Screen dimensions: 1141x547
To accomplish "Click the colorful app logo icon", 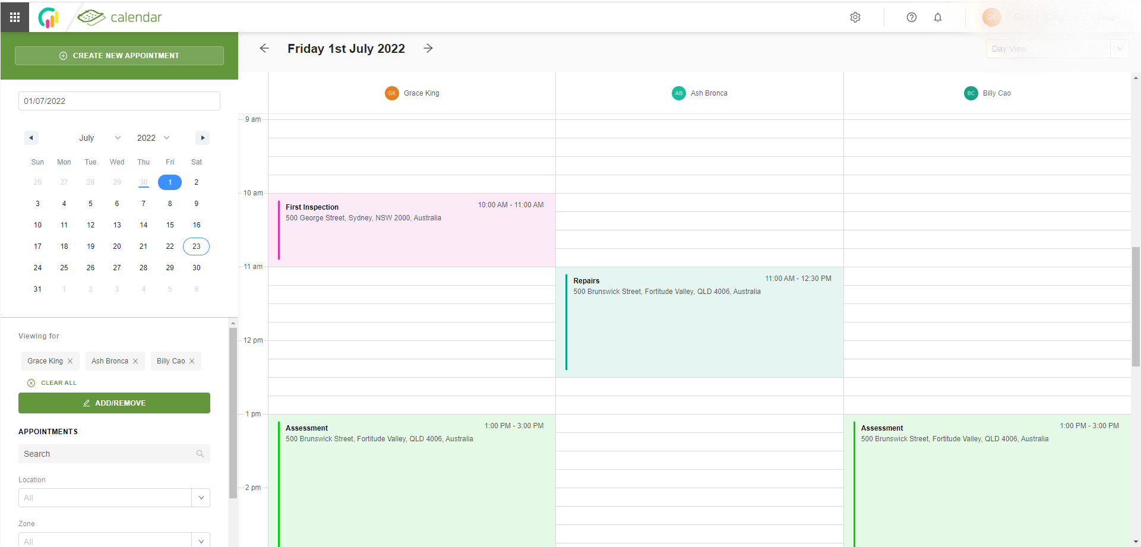I will click(x=49, y=18).
